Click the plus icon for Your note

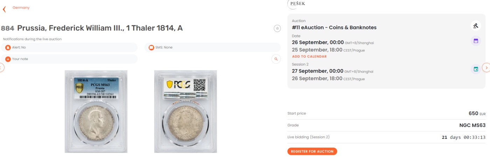point(8,59)
